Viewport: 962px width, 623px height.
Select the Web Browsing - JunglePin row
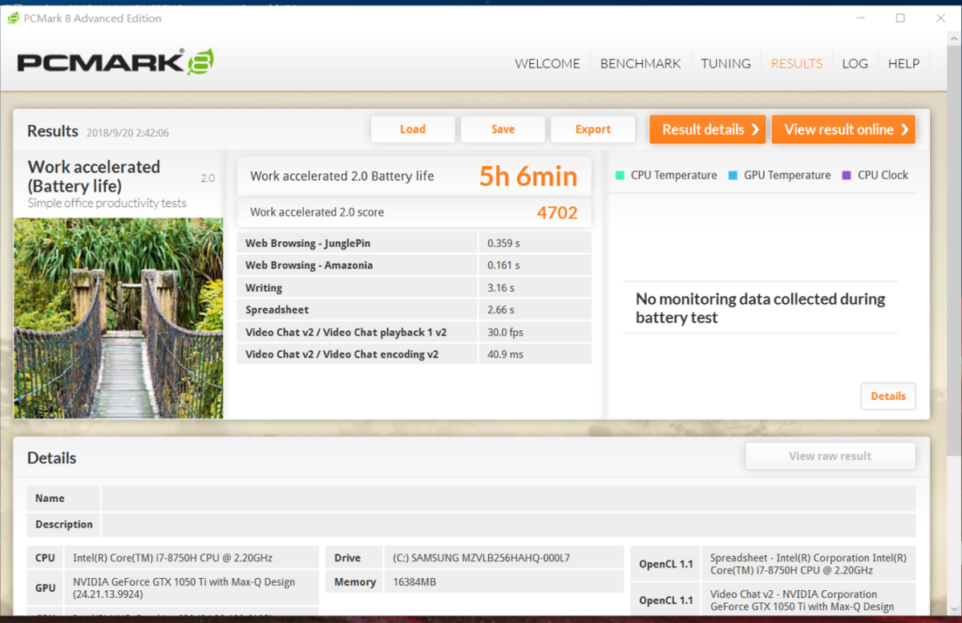[x=414, y=243]
